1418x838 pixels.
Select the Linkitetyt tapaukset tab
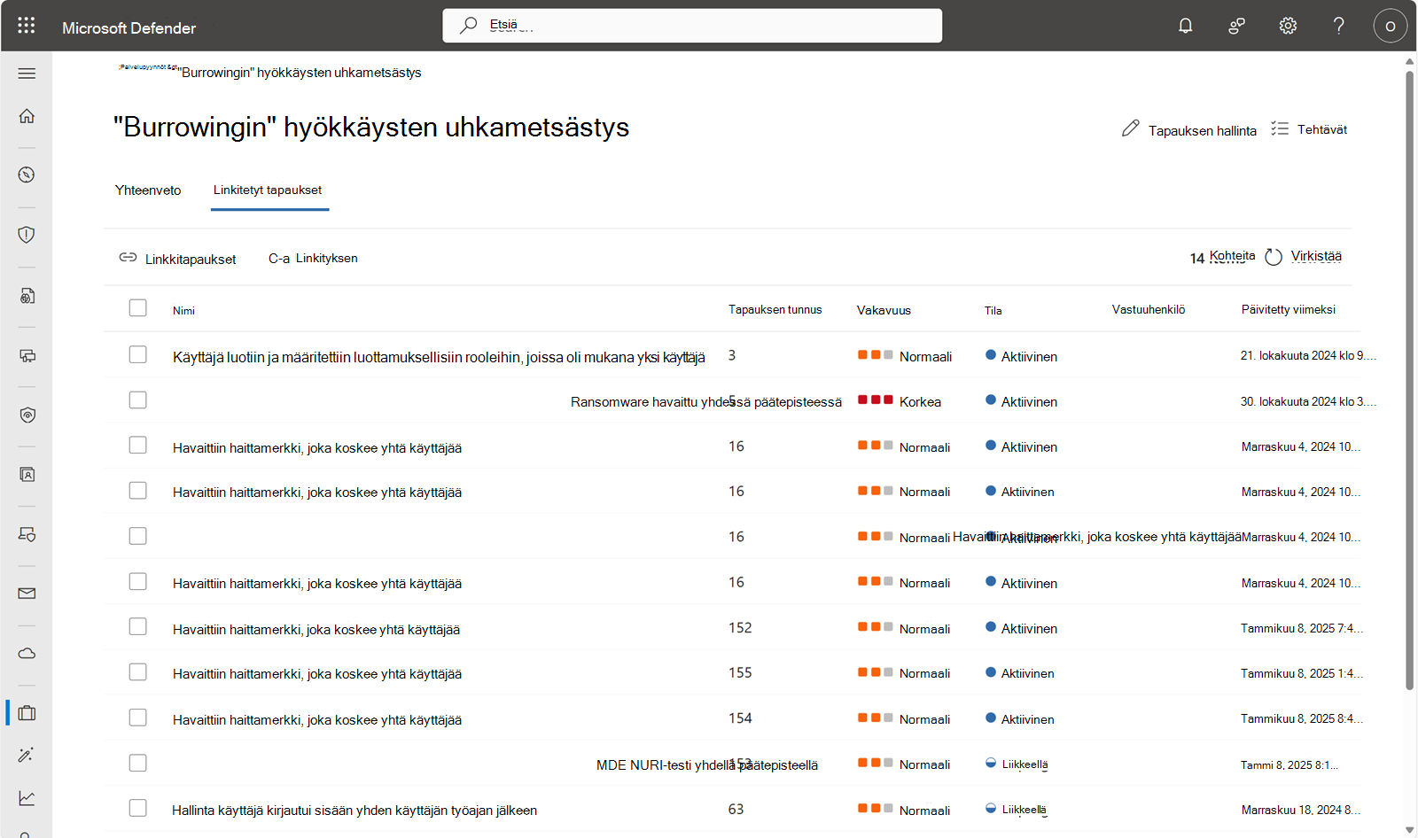pos(268,190)
